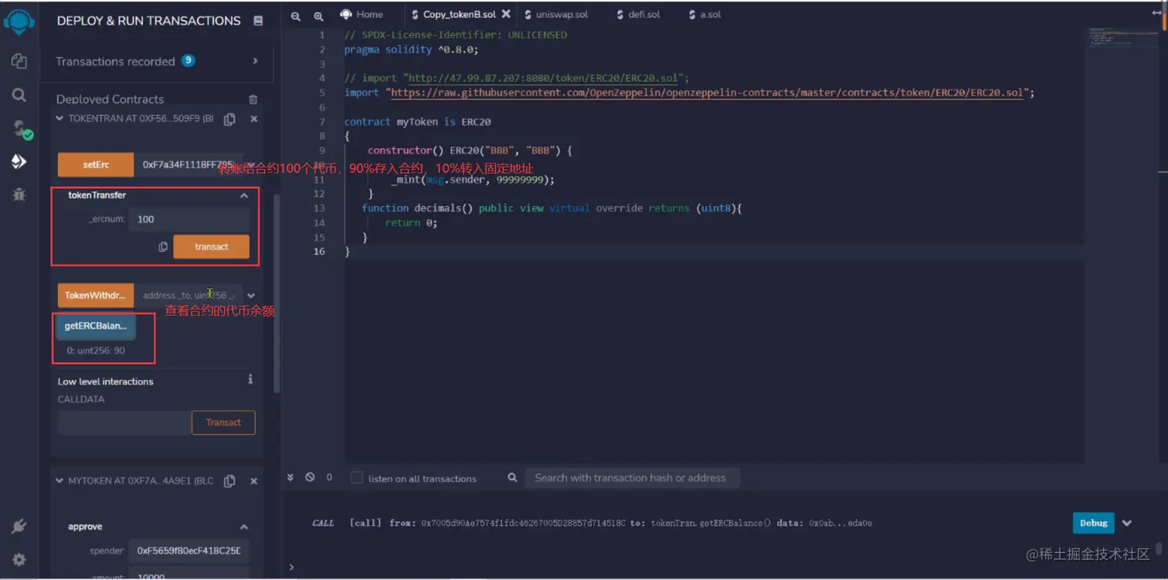Open the Search in files sidebar icon

pyautogui.click(x=19, y=95)
